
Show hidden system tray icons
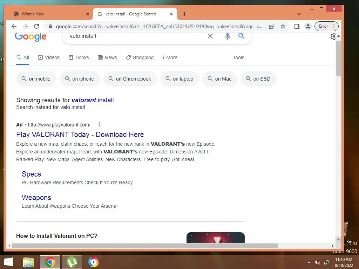tap(309, 262)
